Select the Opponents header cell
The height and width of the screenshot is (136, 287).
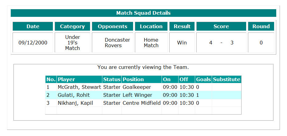click(112, 26)
